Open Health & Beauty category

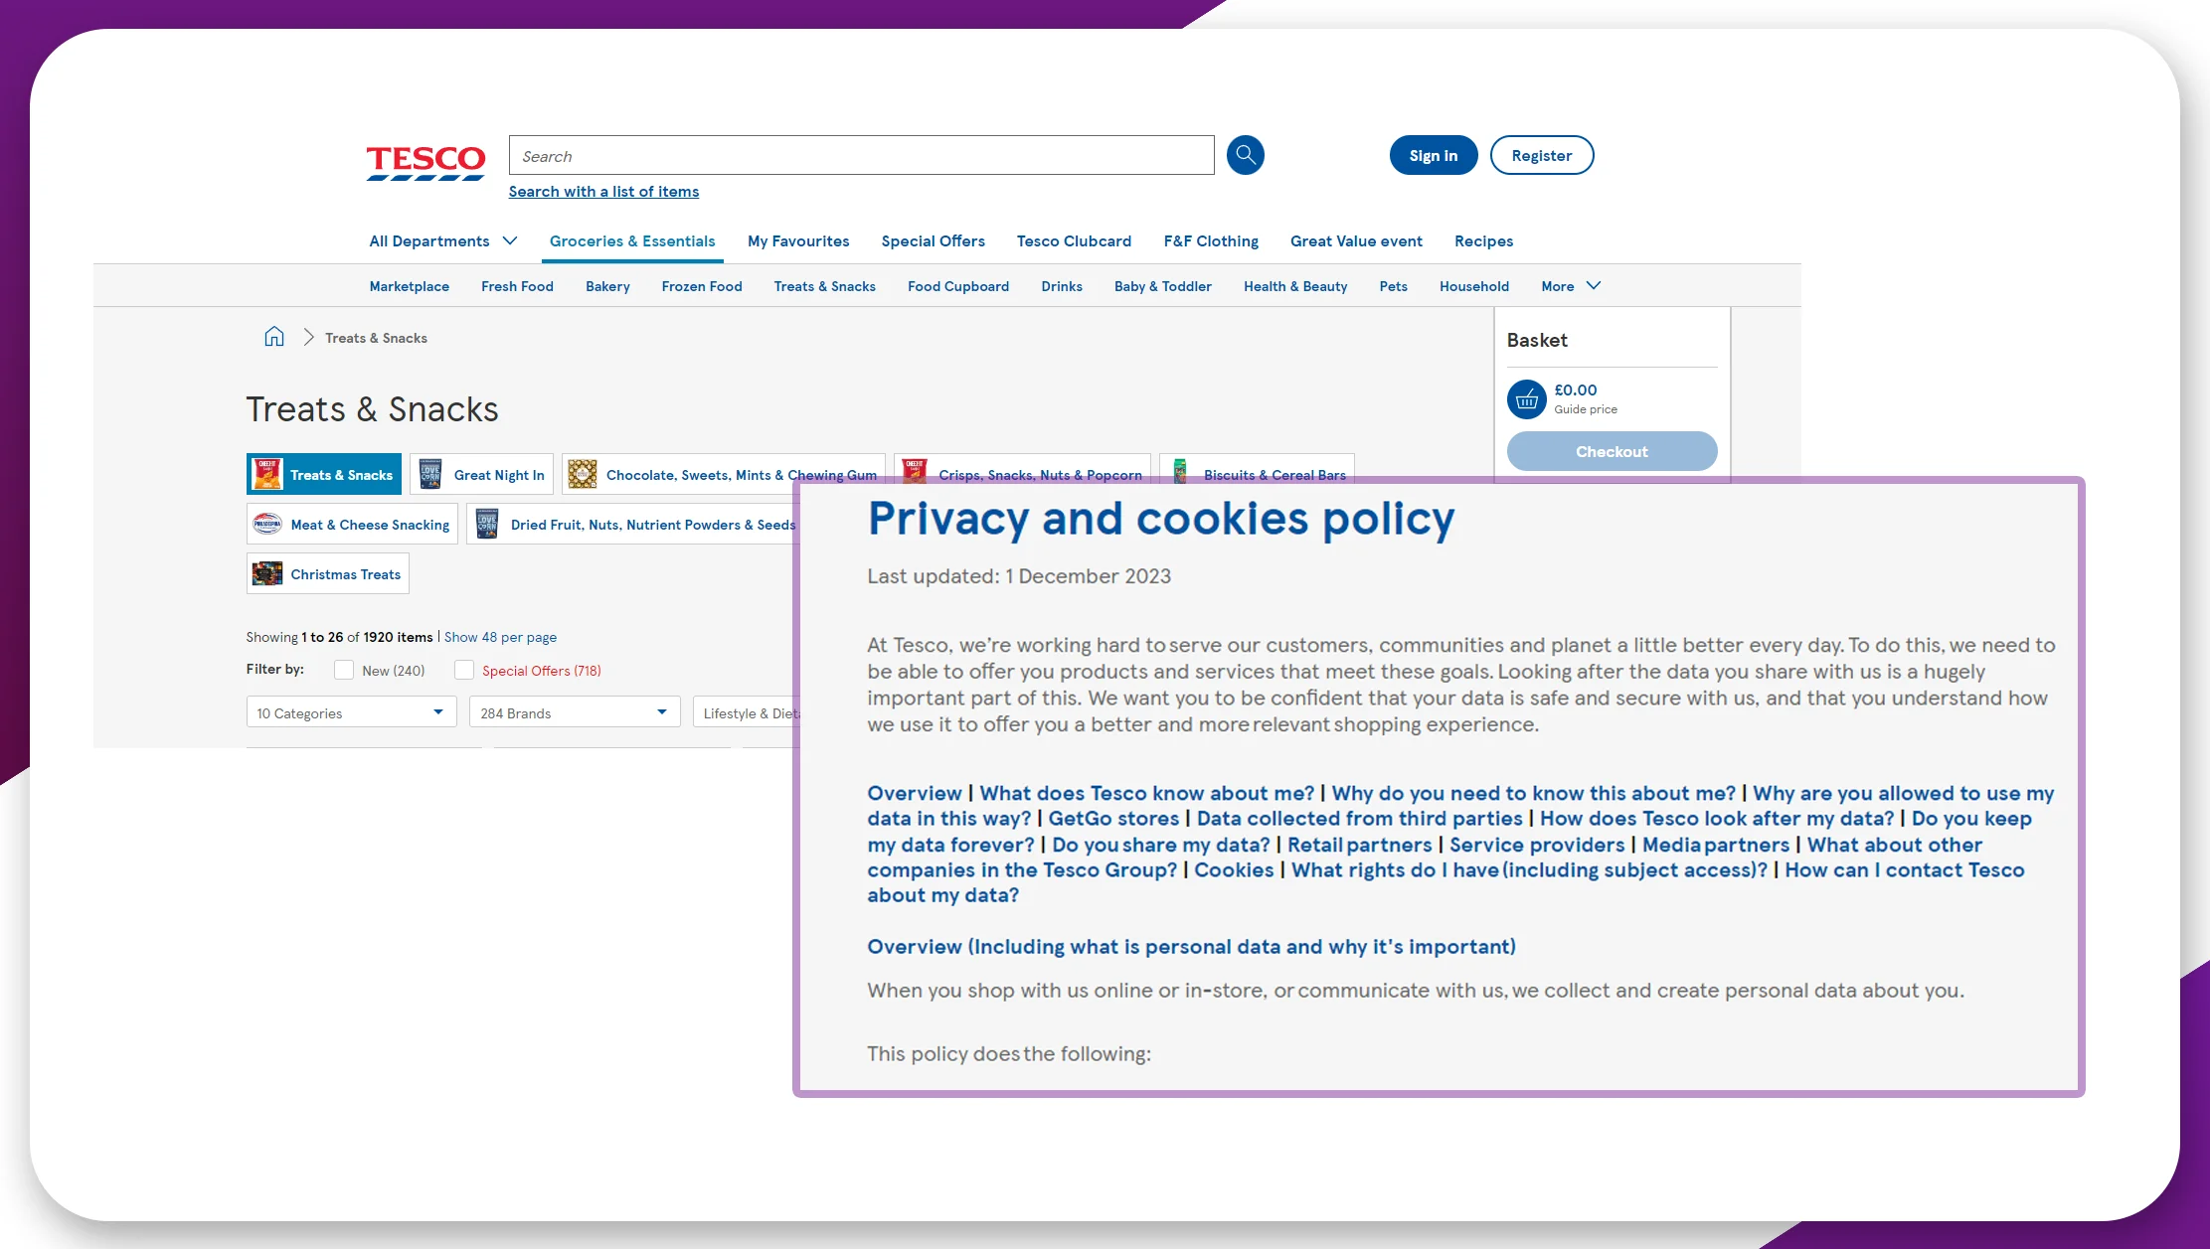1295,286
